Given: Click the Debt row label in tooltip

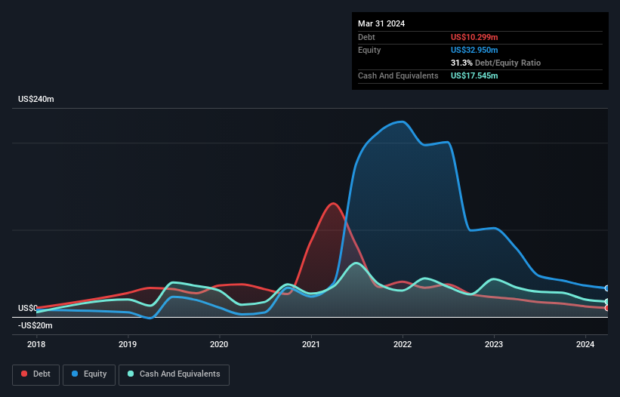Looking at the screenshot, I should point(366,37).
